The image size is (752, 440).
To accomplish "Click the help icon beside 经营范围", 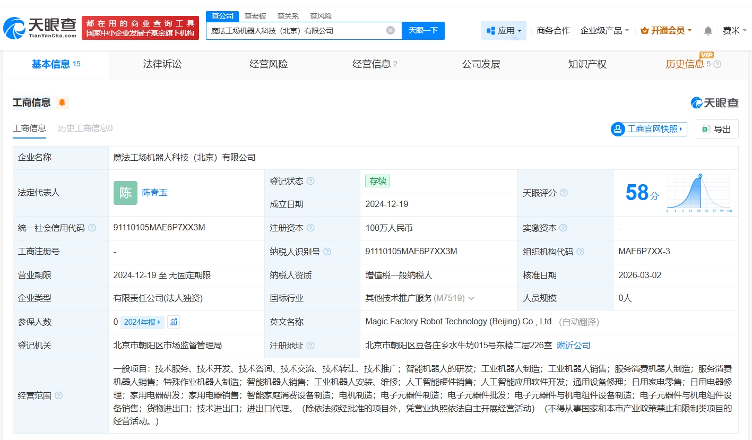I will (x=58, y=395).
